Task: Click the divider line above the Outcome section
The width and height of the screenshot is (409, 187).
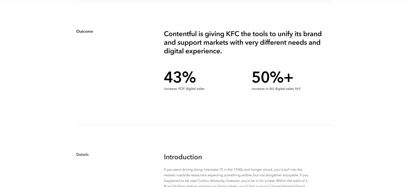Action: point(204,2)
